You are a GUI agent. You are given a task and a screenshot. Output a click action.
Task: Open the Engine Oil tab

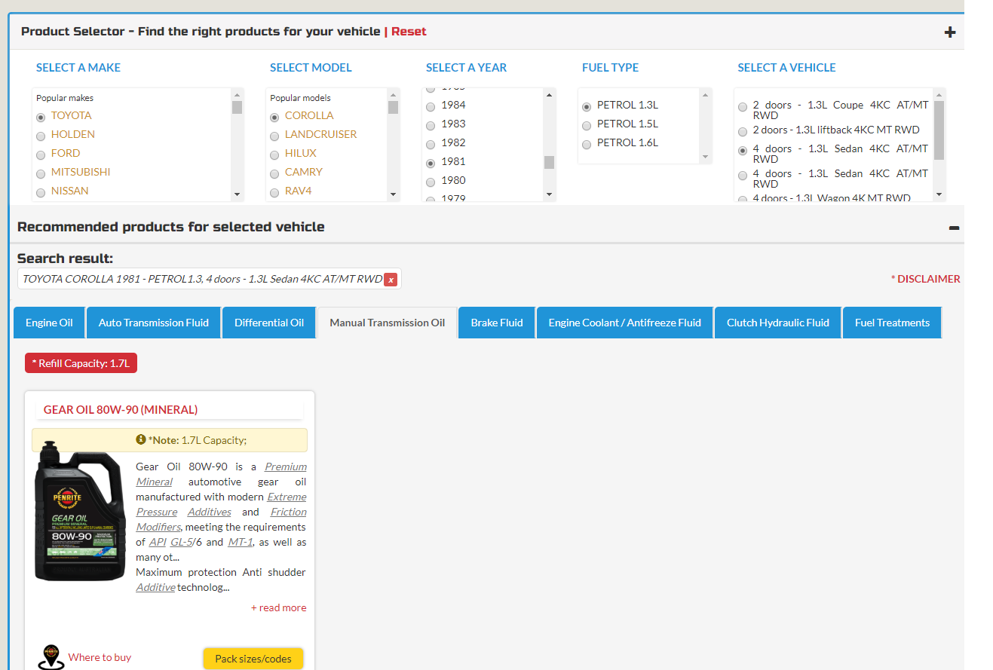coord(49,323)
